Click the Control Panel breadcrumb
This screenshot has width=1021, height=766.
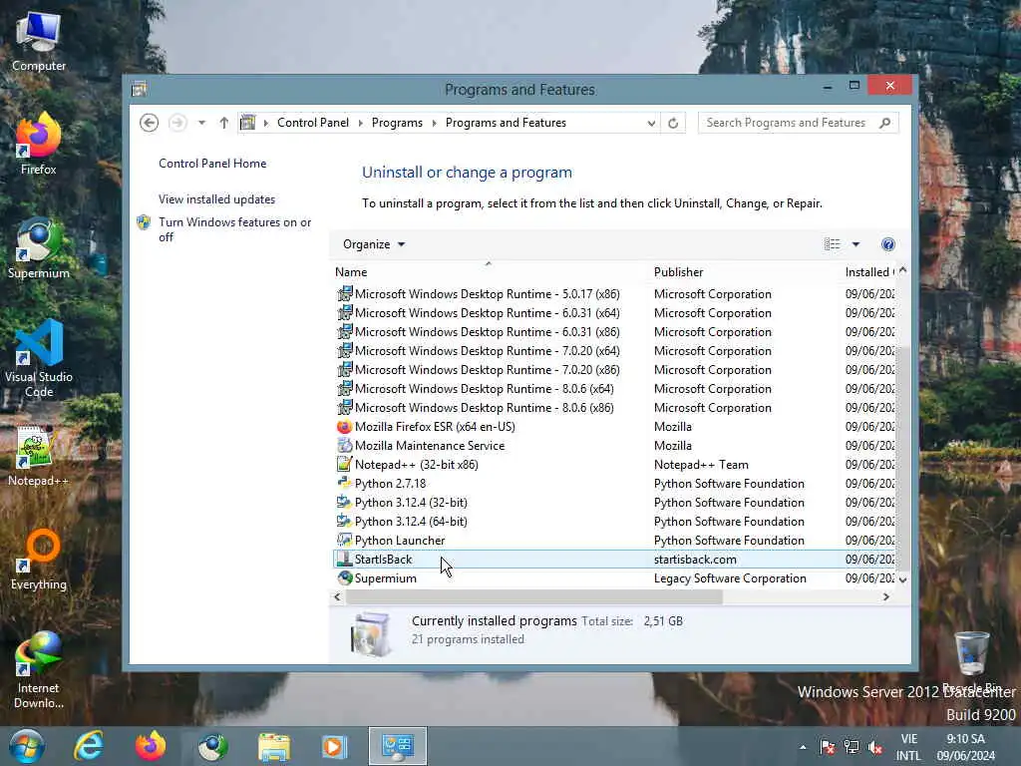312,123
